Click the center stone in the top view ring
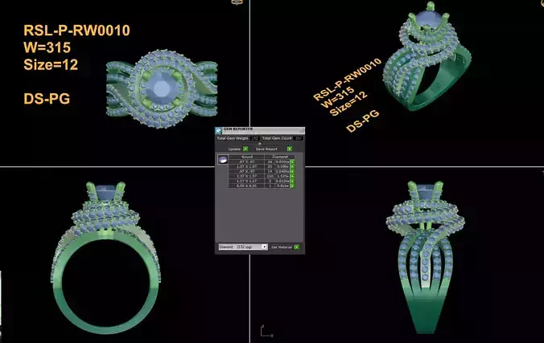 [161, 88]
